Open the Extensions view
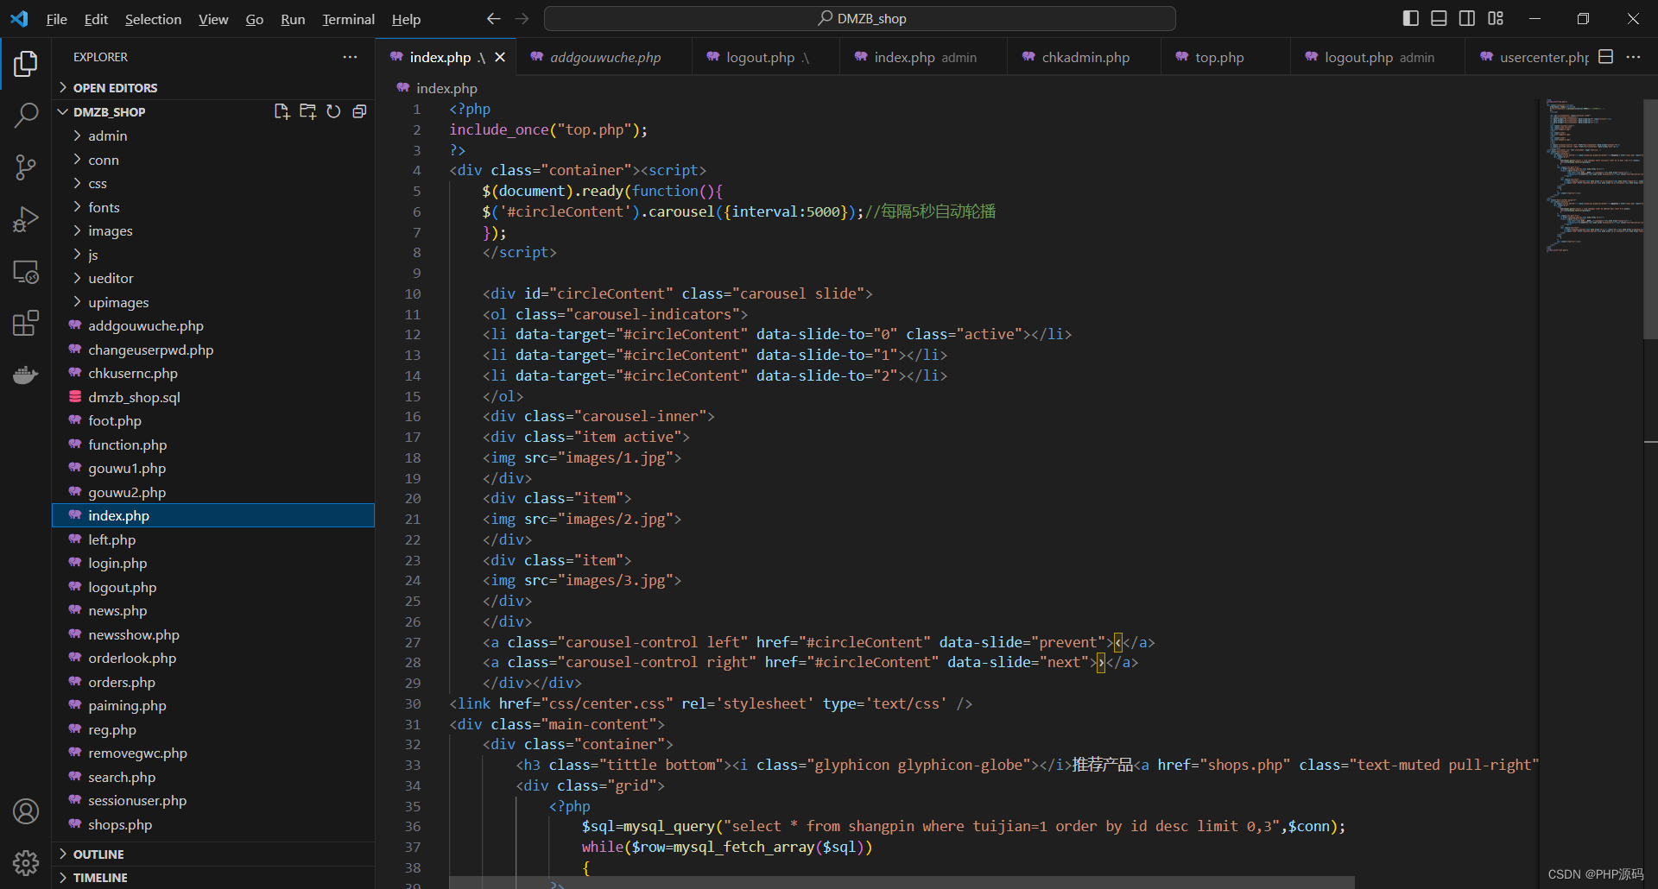The image size is (1658, 889). click(26, 324)
